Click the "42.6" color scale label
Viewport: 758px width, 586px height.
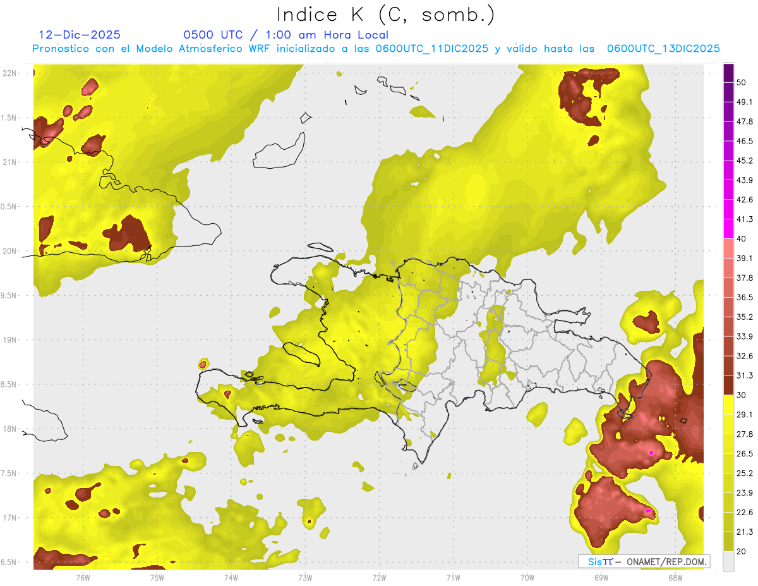745,200
